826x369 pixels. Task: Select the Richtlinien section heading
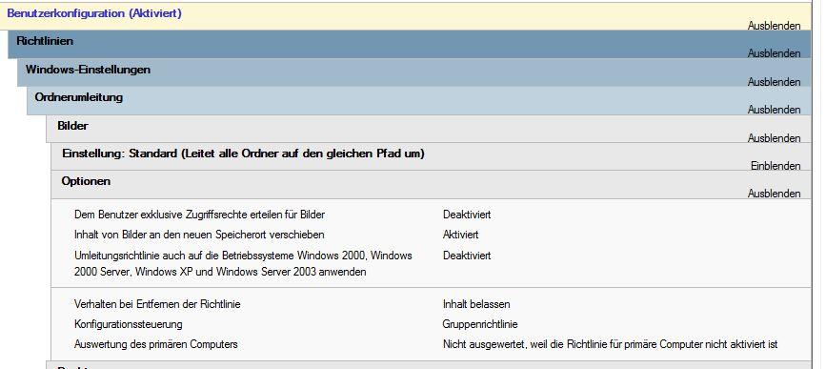coord(45,41)
